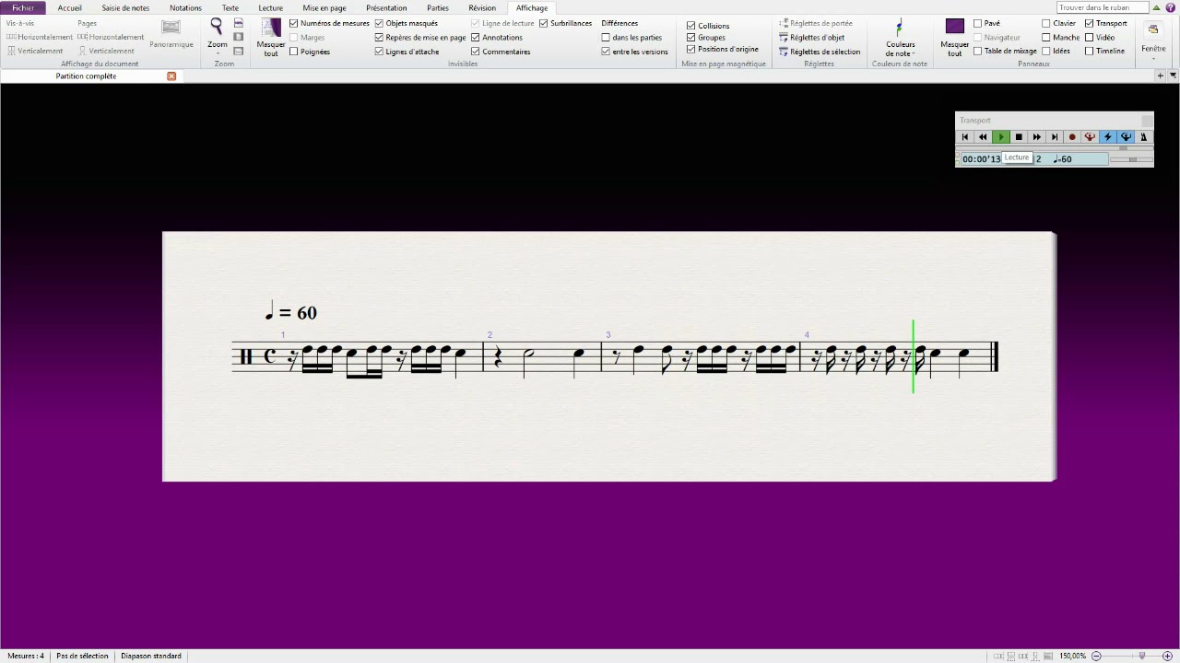Screen dimensions: 1180x663
Task: Enable the Poignées checkbox
Action: pyautogui.click(x=294, y=52)
